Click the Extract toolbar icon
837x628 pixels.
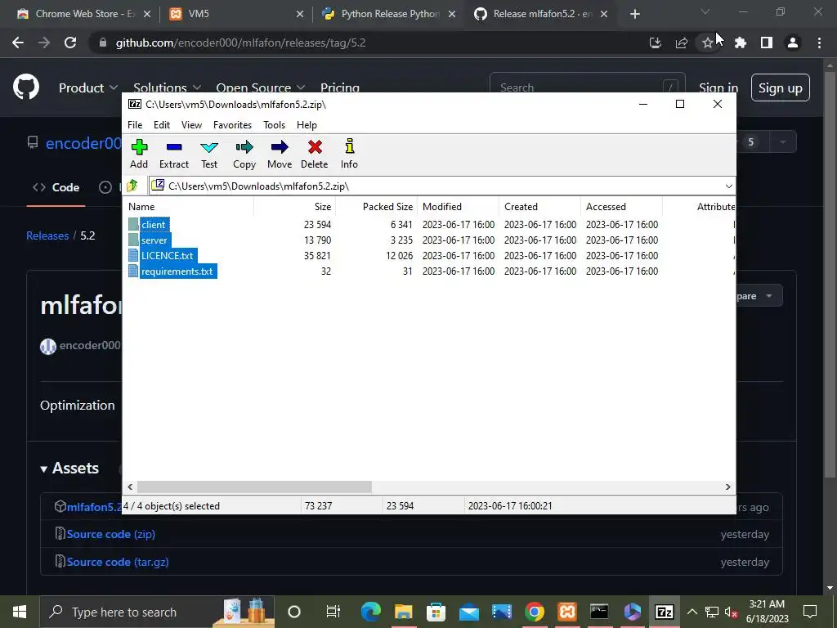[174, 154]
